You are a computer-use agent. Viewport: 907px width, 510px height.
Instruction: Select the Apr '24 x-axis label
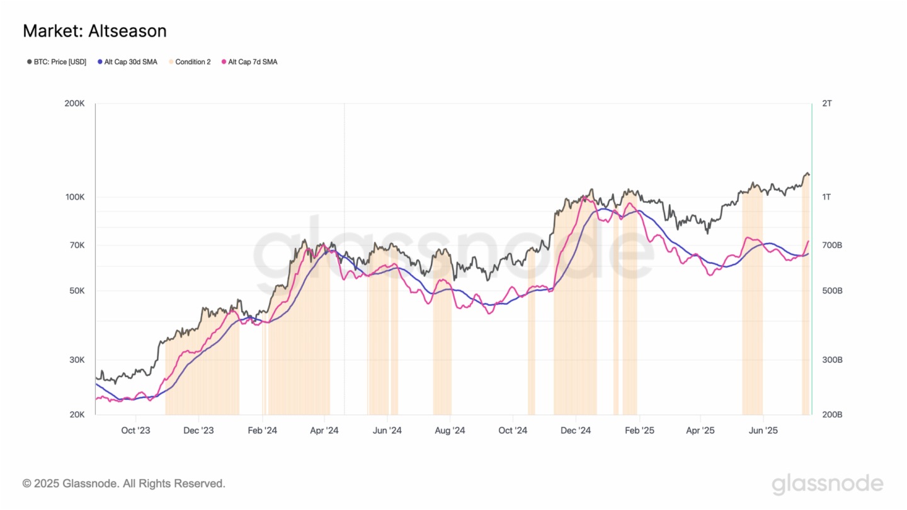coord(324,431)
